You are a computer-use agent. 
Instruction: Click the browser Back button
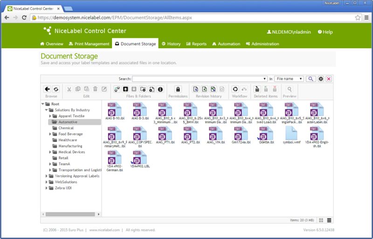[7, 18]
